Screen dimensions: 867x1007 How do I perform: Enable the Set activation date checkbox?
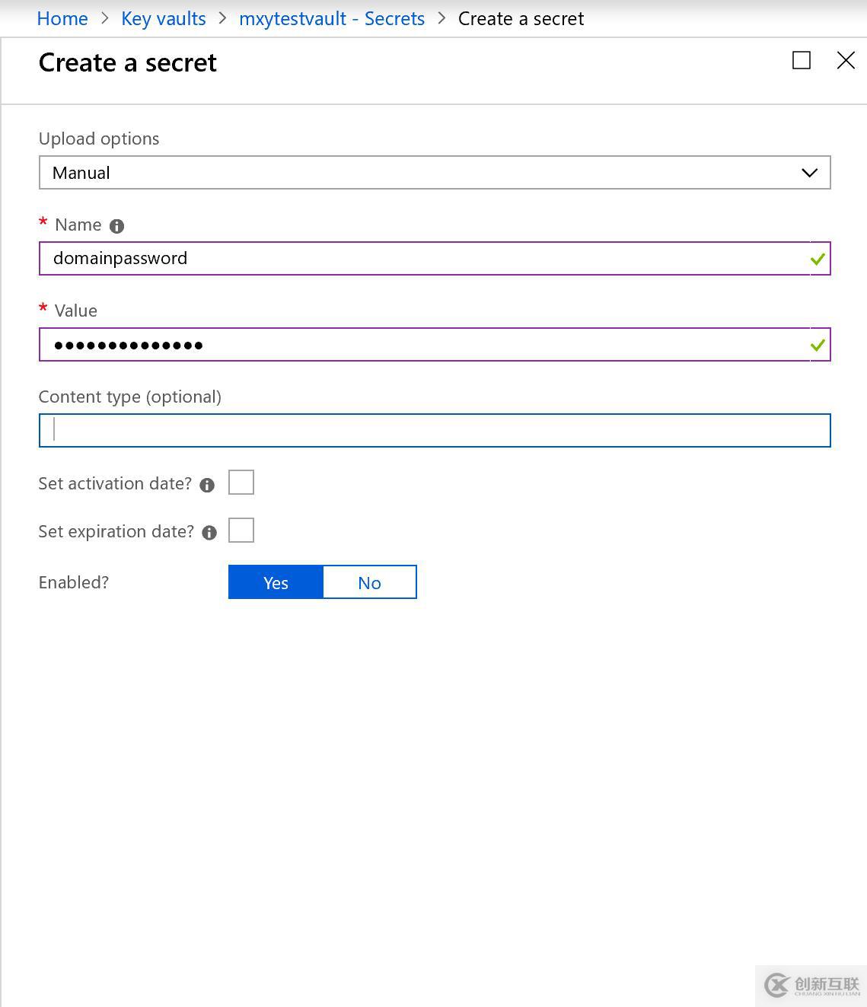pos(241,483)
